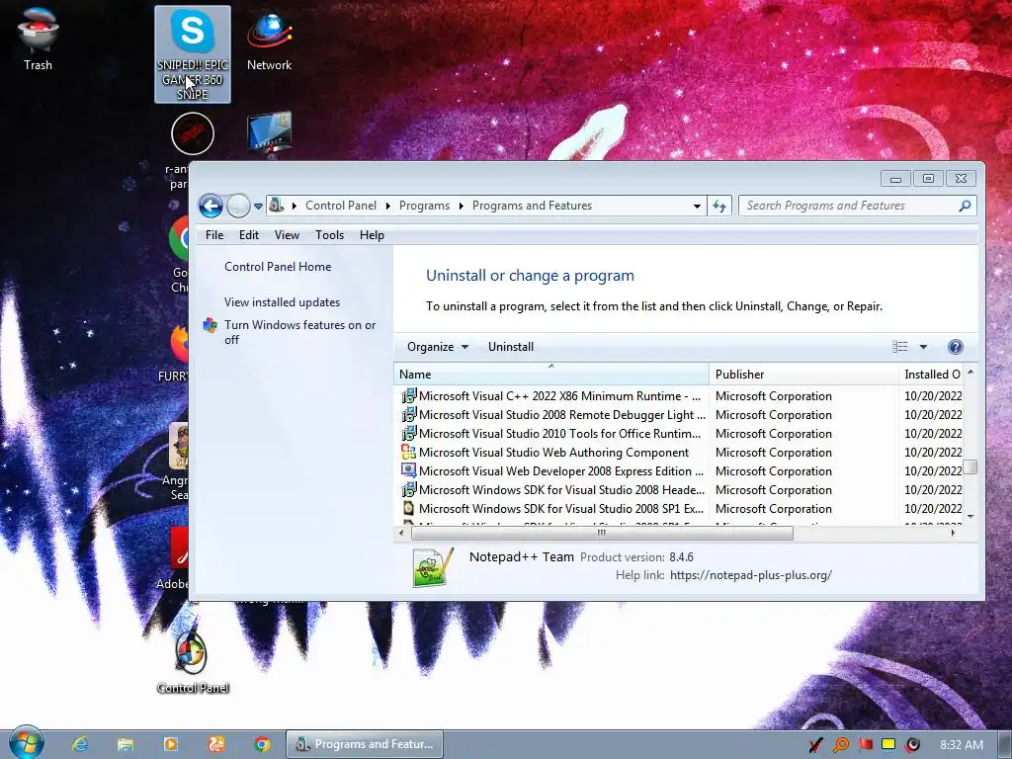1012x759 pixels.
Task: Click the Windows Start orb
Action: [27, 743]
